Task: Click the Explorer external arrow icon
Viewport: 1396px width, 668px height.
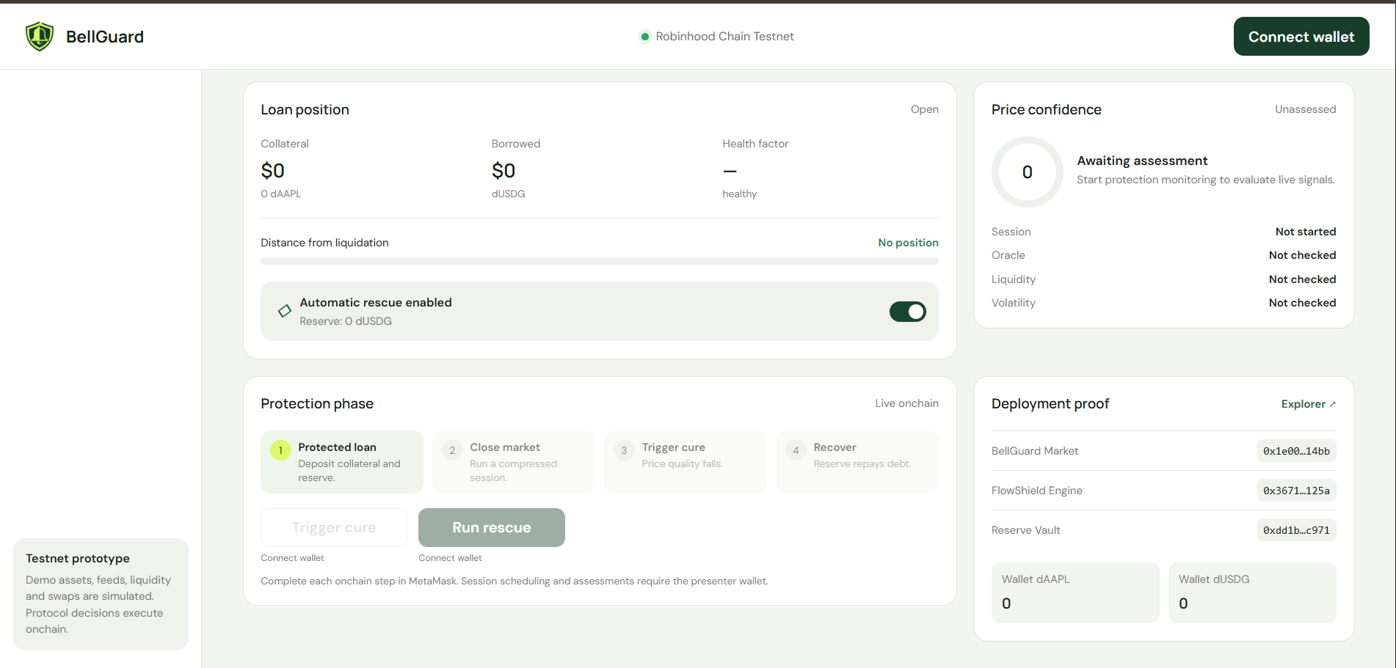Action: tap(1332, 404)
